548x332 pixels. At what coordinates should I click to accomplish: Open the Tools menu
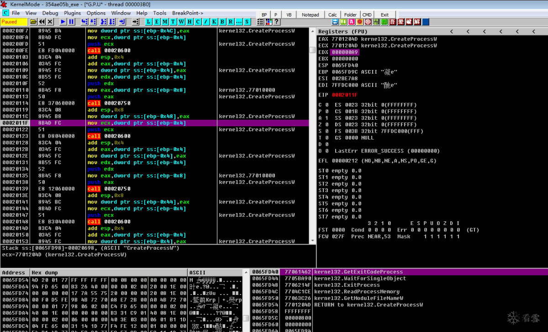tap(160, 13)
